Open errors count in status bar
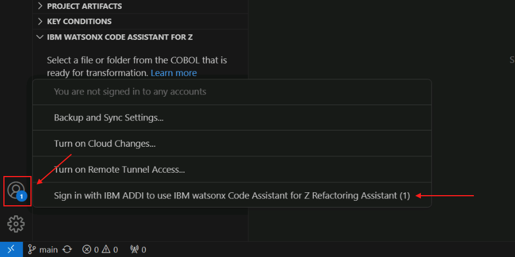Image resolution: width=515 pixels, height=257 pixels. point(90,250)
